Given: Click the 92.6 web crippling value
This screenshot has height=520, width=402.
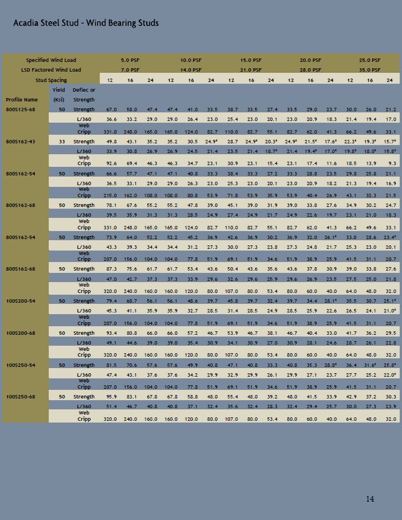Looking at the screenshot, I should tap(111, 164).
